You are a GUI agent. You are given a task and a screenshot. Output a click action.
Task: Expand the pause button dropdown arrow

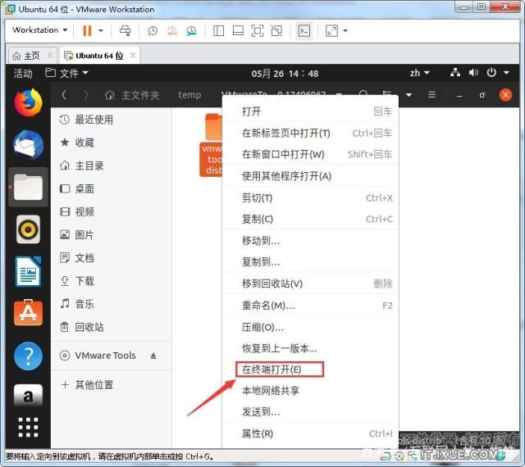click(101, 31)
